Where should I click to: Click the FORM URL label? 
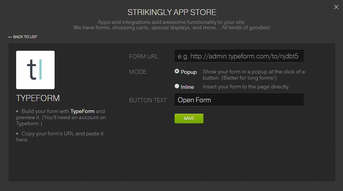point(144,56)
